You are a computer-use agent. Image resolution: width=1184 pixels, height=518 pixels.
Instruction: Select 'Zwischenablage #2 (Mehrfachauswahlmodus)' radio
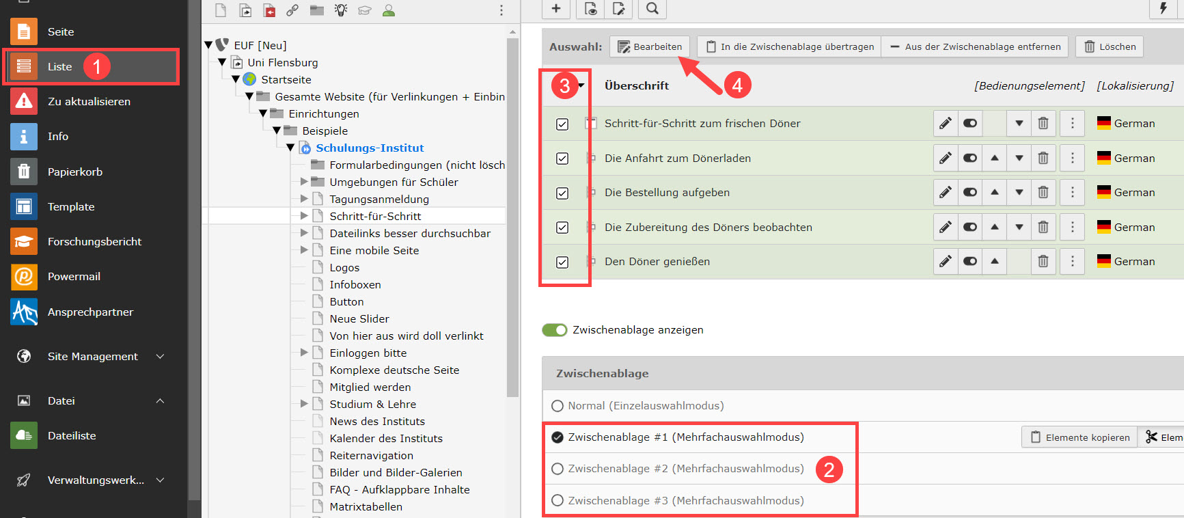pyautogui.click(x=557, y=469)
